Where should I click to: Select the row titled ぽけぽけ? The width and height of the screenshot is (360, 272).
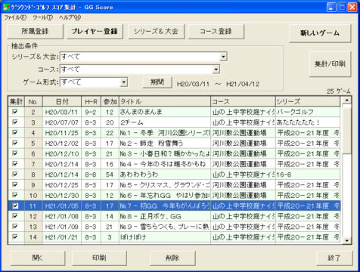tap(174, 237)
